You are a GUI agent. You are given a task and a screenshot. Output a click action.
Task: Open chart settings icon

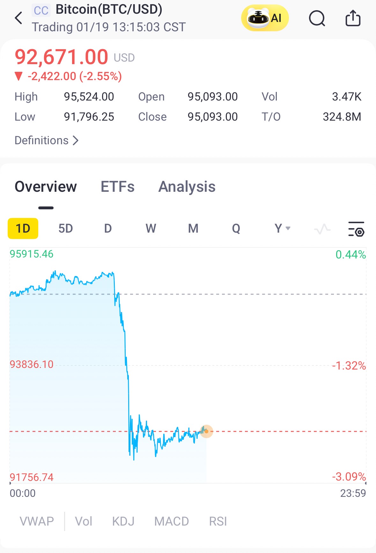(356, 229)
